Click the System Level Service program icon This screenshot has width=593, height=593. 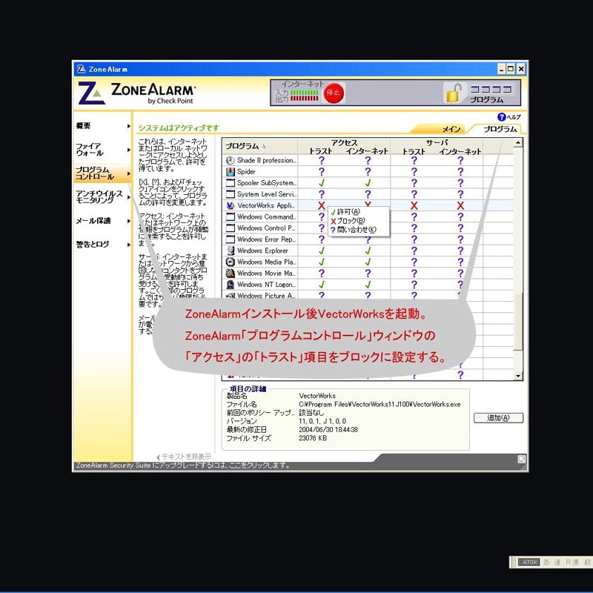230,194
